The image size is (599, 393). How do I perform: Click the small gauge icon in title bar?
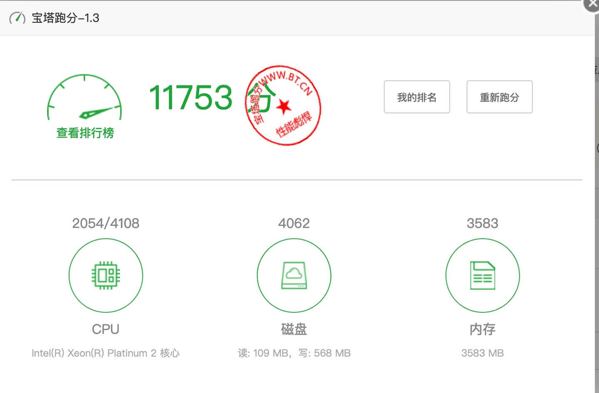click(17, 18)
